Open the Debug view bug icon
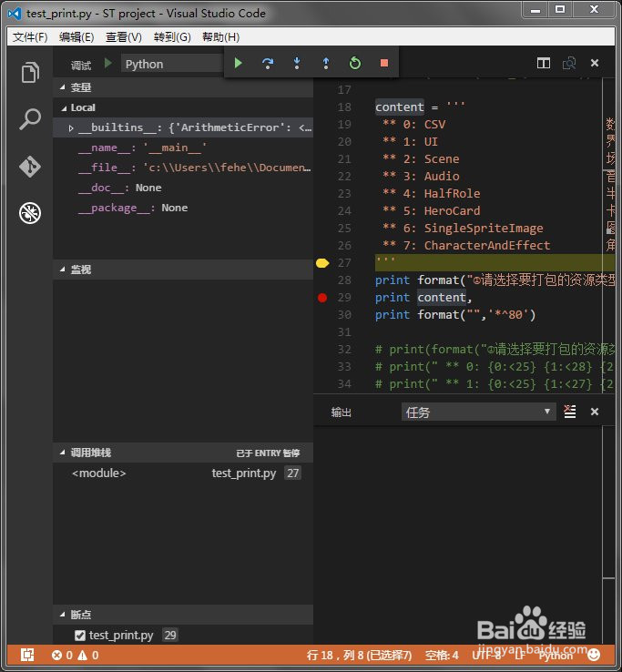 point(30,213)
